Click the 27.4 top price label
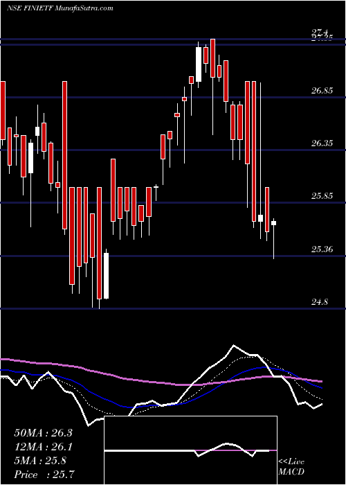 321,33
